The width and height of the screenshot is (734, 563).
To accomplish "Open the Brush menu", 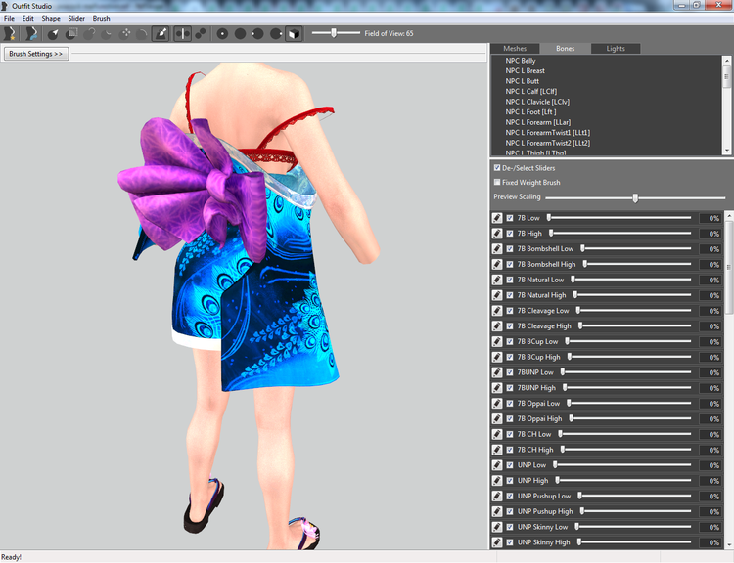I will coord(101,19).
